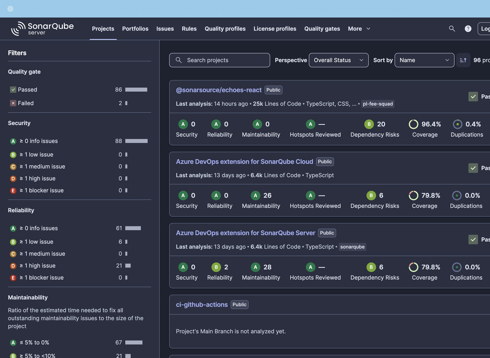Click passed checkmark for Azure DevOps Cloud project

[x=473, y=168]
